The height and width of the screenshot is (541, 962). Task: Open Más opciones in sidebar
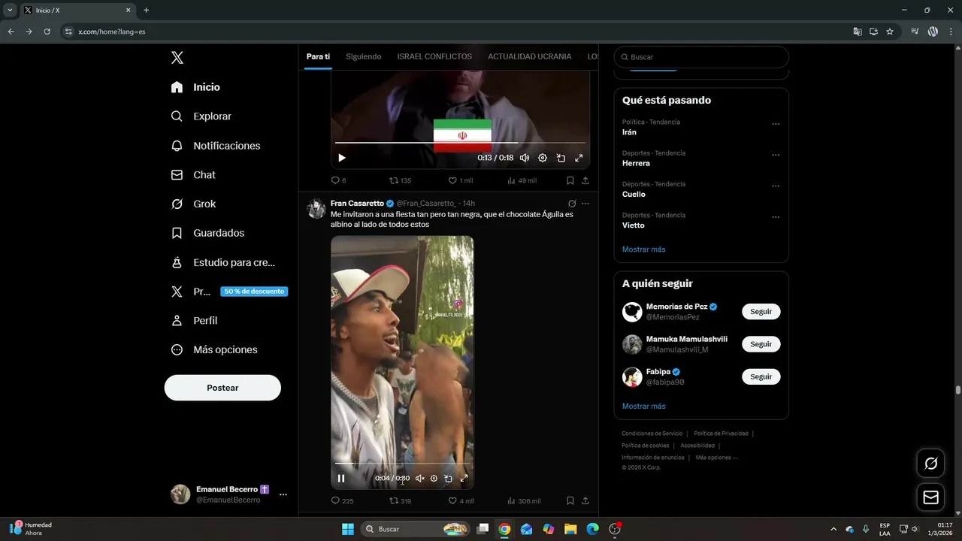click(214, 349)
